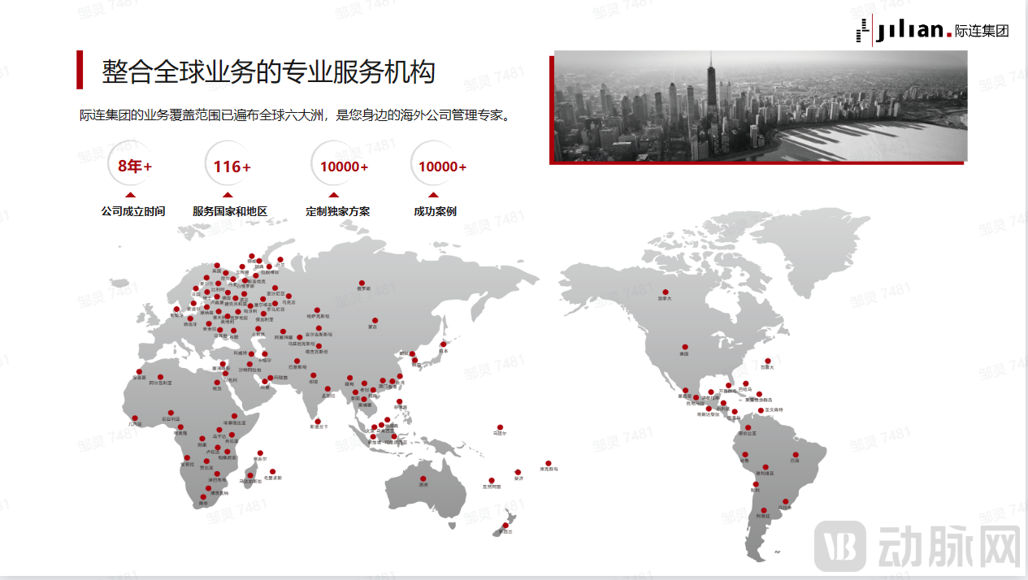The height and width of the screenshot is (580, 1028).
Task: Click the slide title 整合全球业务的专业服务机构
Action: tap(269, 71)
